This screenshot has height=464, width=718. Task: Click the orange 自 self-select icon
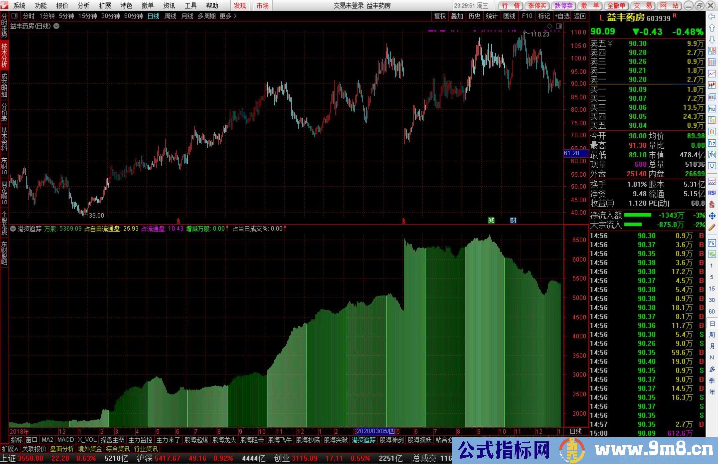point(712,132)
